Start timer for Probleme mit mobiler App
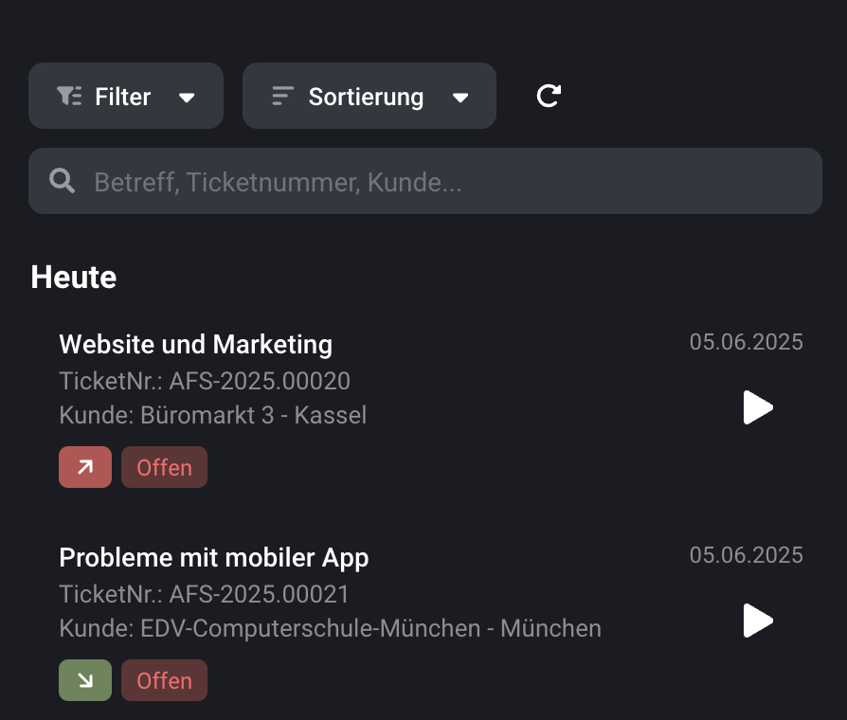This screenshot has width=847, height=720. tap(758, 621)
